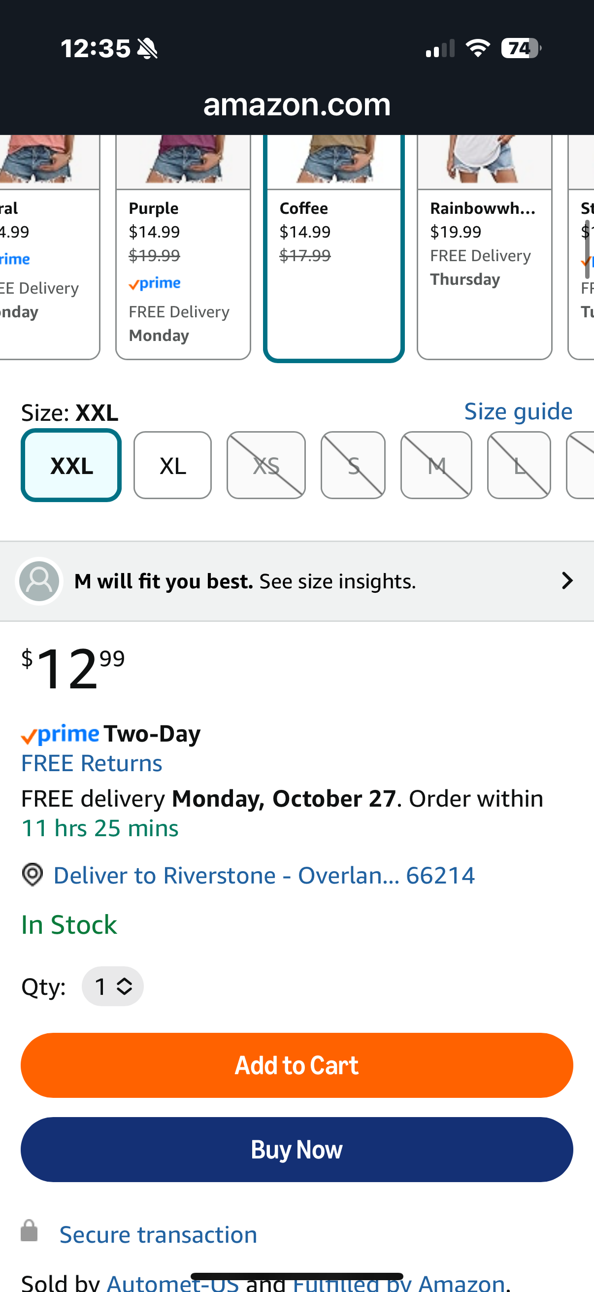Tap the Prime badge on Purple card

154,283
